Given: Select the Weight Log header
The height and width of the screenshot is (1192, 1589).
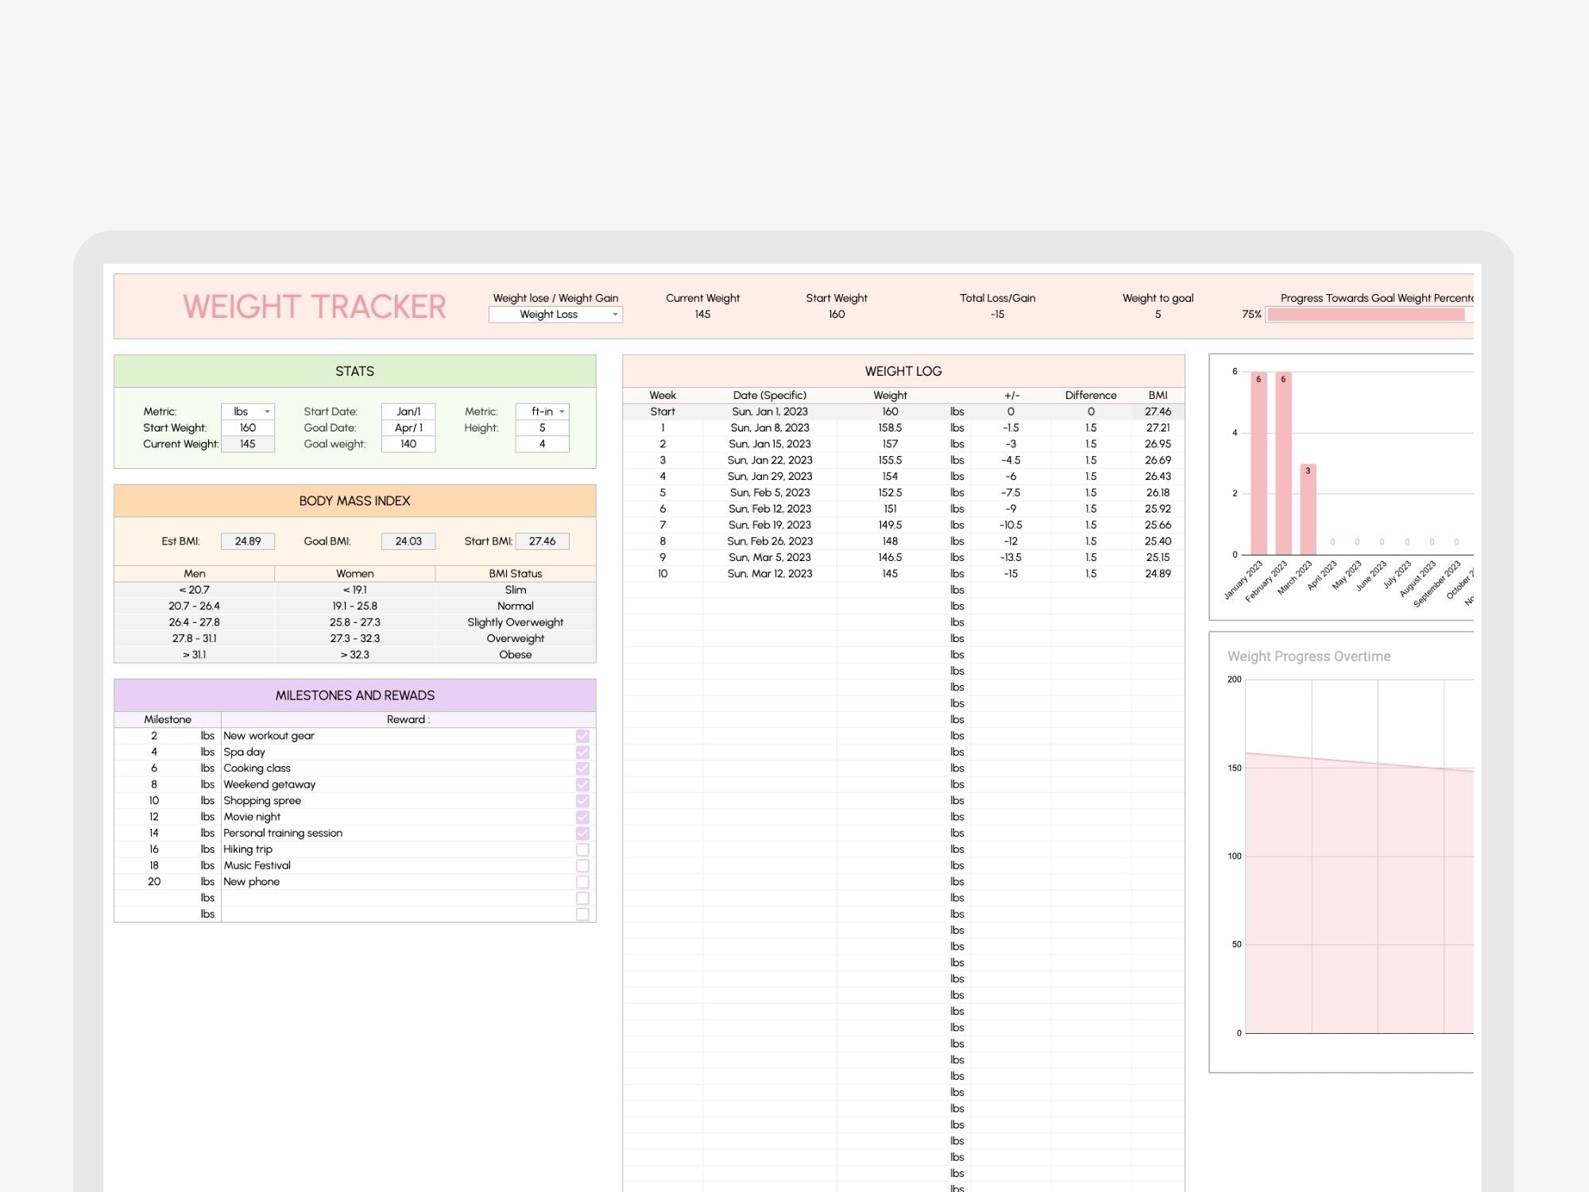Looking at the screenshot, I should (903, 371).
